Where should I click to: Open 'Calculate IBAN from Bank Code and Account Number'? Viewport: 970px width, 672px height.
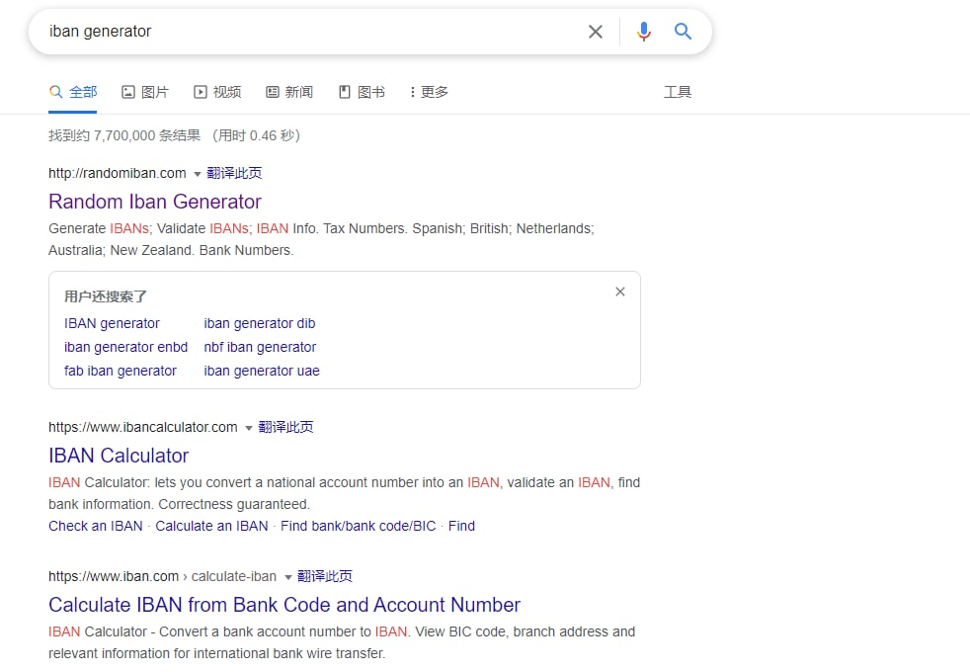pos(284,605)
